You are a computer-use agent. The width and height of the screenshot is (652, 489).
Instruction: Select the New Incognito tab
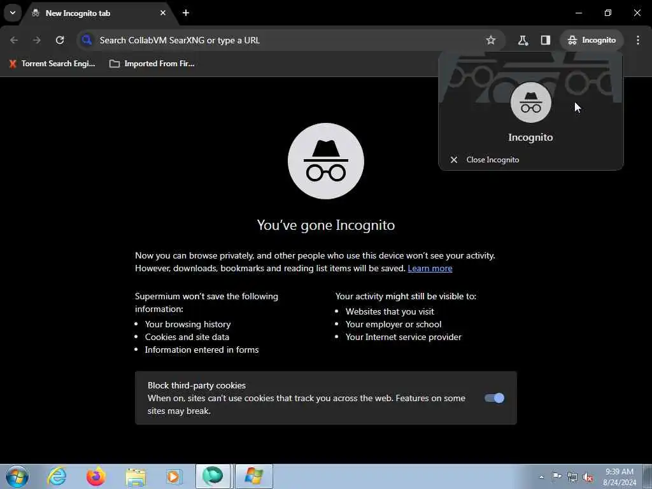[99, 13]
